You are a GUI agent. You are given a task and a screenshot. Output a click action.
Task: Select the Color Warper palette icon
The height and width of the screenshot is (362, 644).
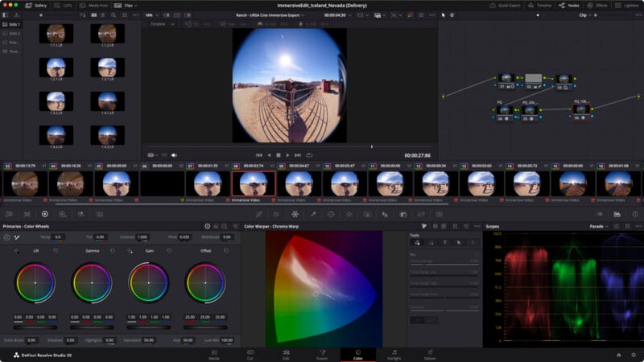[295, 215]
